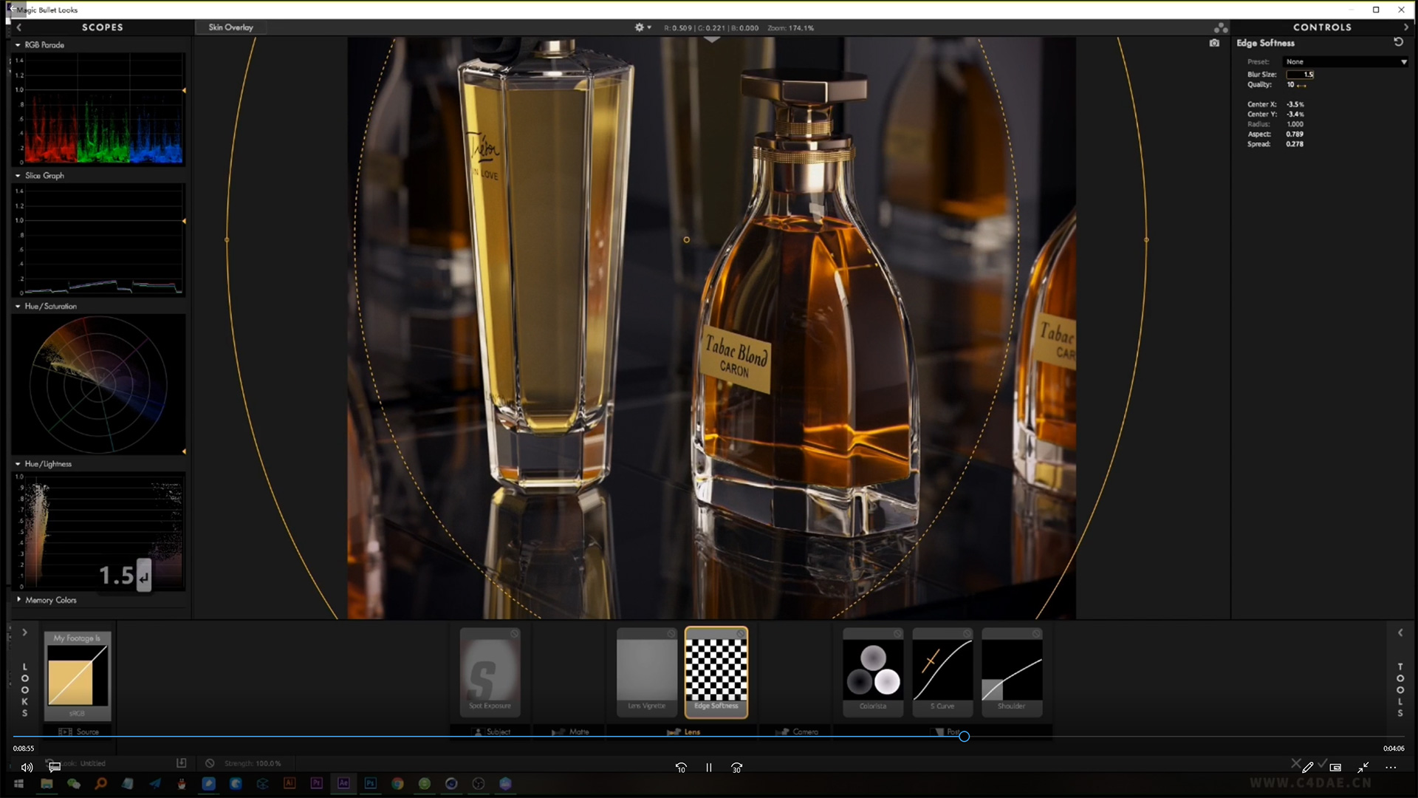Viewport: 1418px width, 798px height.
Task: Click the Lens section of the tool chain
Action: coord(683,731)
